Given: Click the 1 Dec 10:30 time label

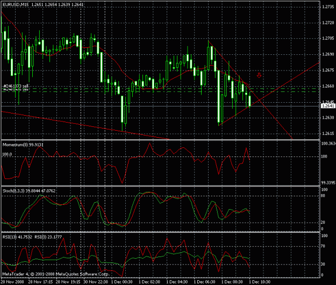Looking at the screenshot, I should point(260,282).
